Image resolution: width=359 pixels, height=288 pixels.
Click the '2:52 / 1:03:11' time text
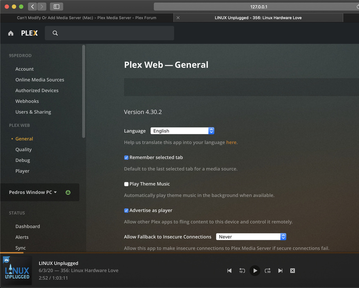tap(53, 278)
